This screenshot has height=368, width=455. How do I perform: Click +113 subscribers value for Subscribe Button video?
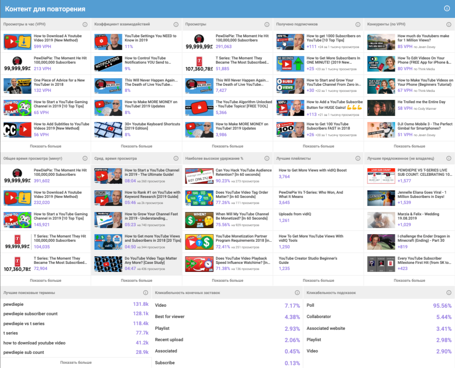click(311, 114)
